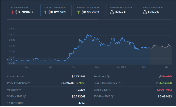Click Unlock under 1-Year Prediction

pos(153,12)
